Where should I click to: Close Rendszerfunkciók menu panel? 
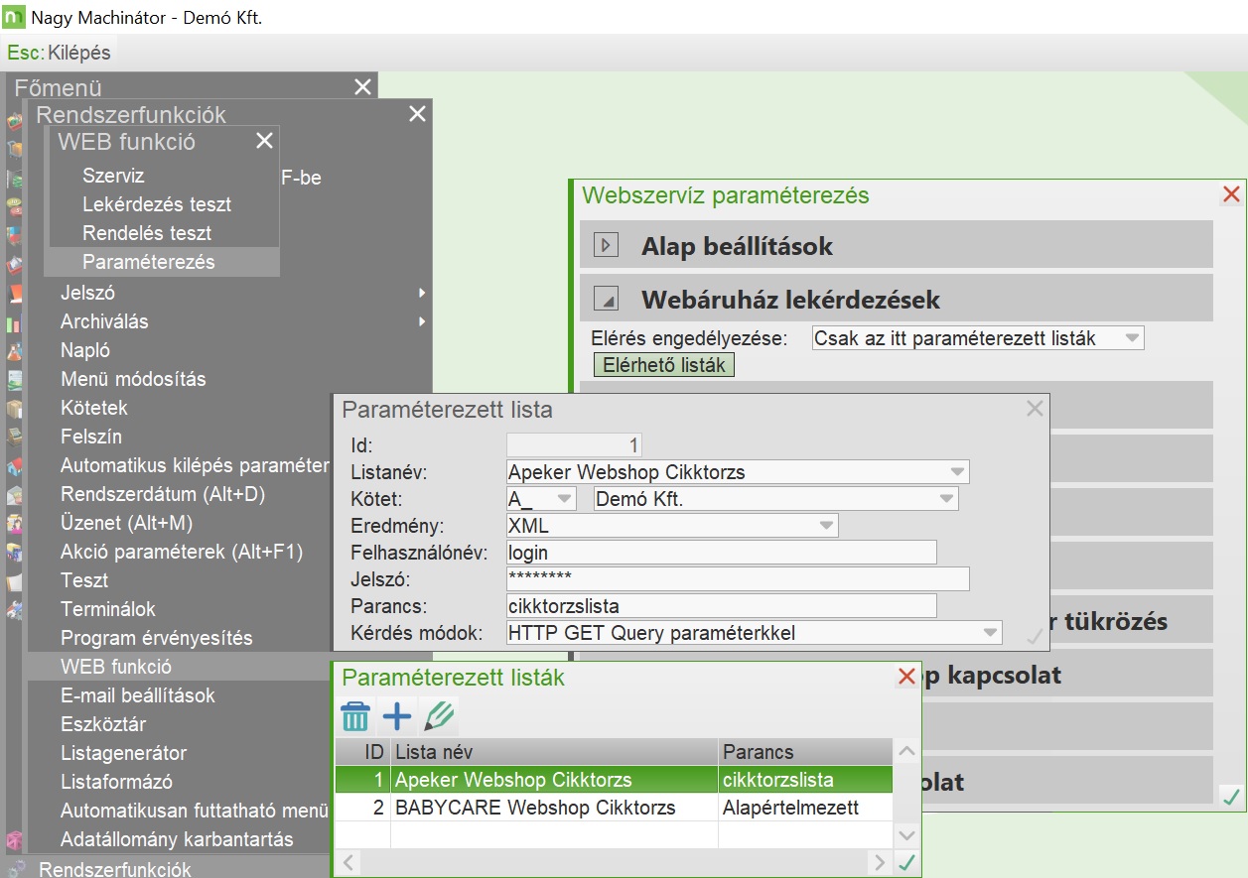pos(417,114)
